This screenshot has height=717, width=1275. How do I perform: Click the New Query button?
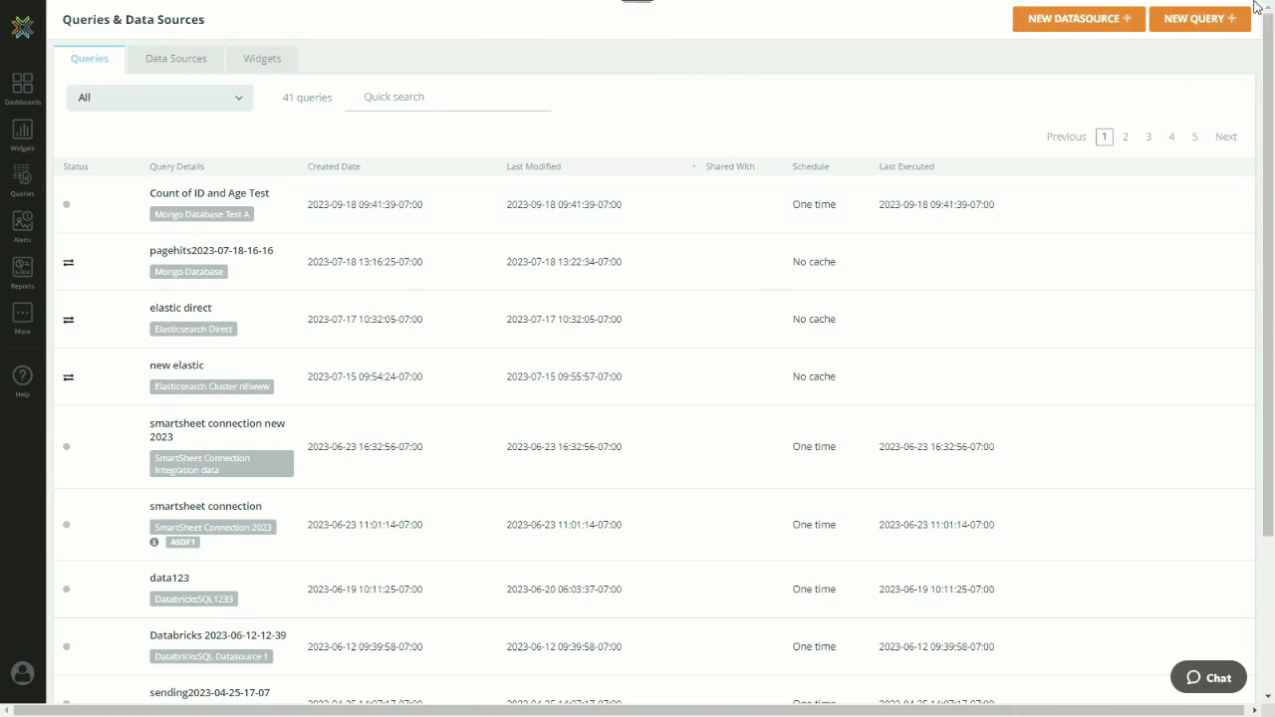tap(1199, 19)
